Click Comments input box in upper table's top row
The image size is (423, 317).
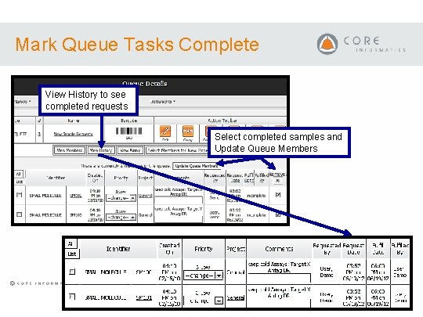coord(179,200)
